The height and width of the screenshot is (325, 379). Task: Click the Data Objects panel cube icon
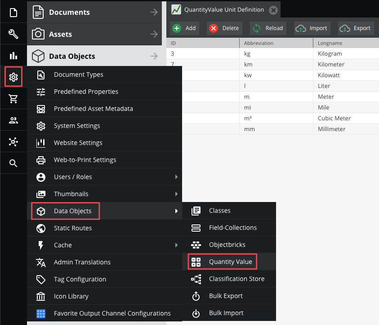point(38,56)
